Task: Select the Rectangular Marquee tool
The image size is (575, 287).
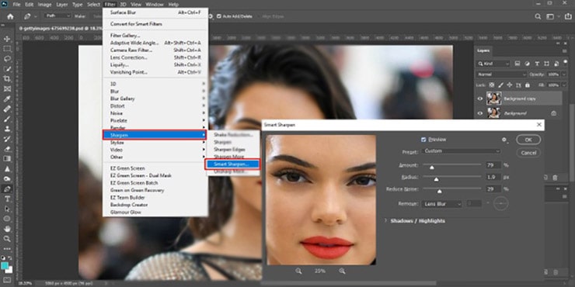Action: point(7,49)
